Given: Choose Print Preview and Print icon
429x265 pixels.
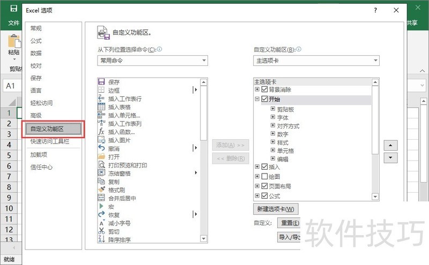Looking at the screenshot, I should [x=101, y=165].
